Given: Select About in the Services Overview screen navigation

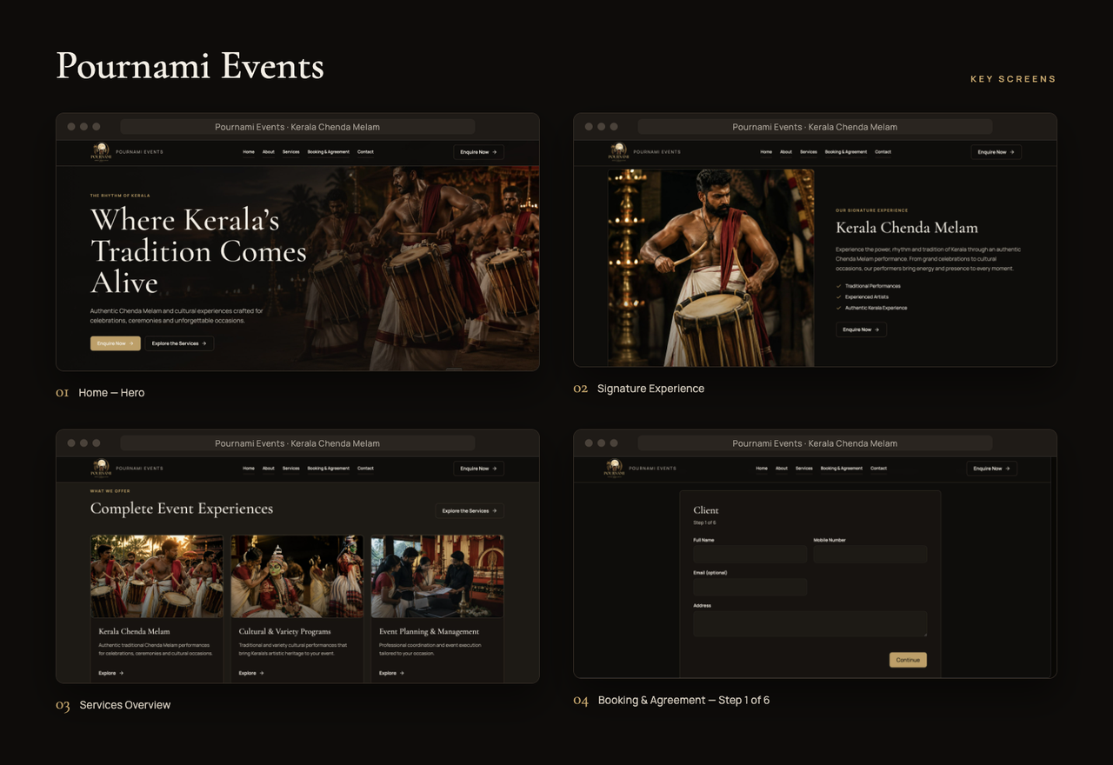Looking at the screenshot, I should click(269, 469).
